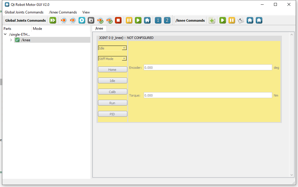Click the scroll-up arrow of joint panel

pyautogui.click(x=292, y=35)
